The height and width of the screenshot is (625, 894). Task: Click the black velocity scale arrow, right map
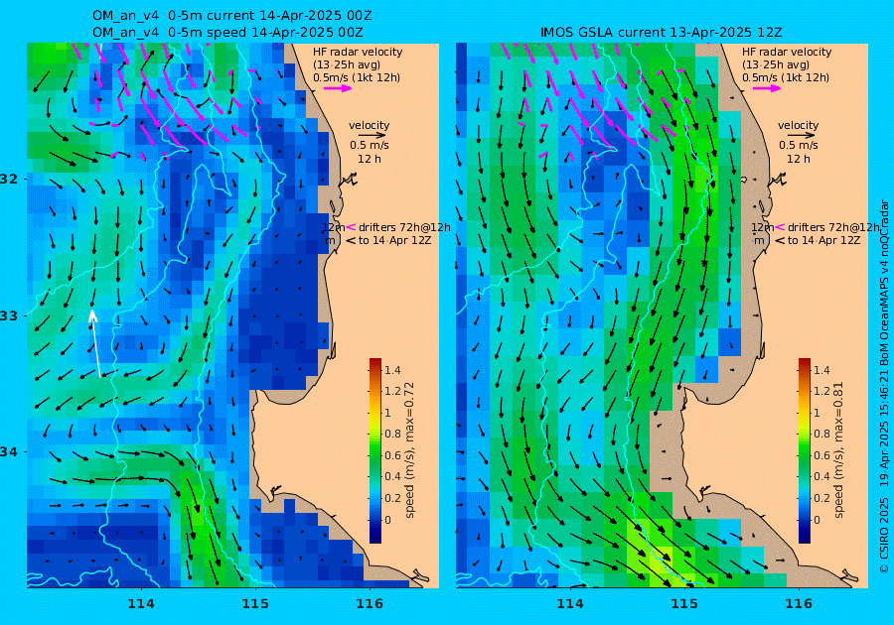coord(801,136)
